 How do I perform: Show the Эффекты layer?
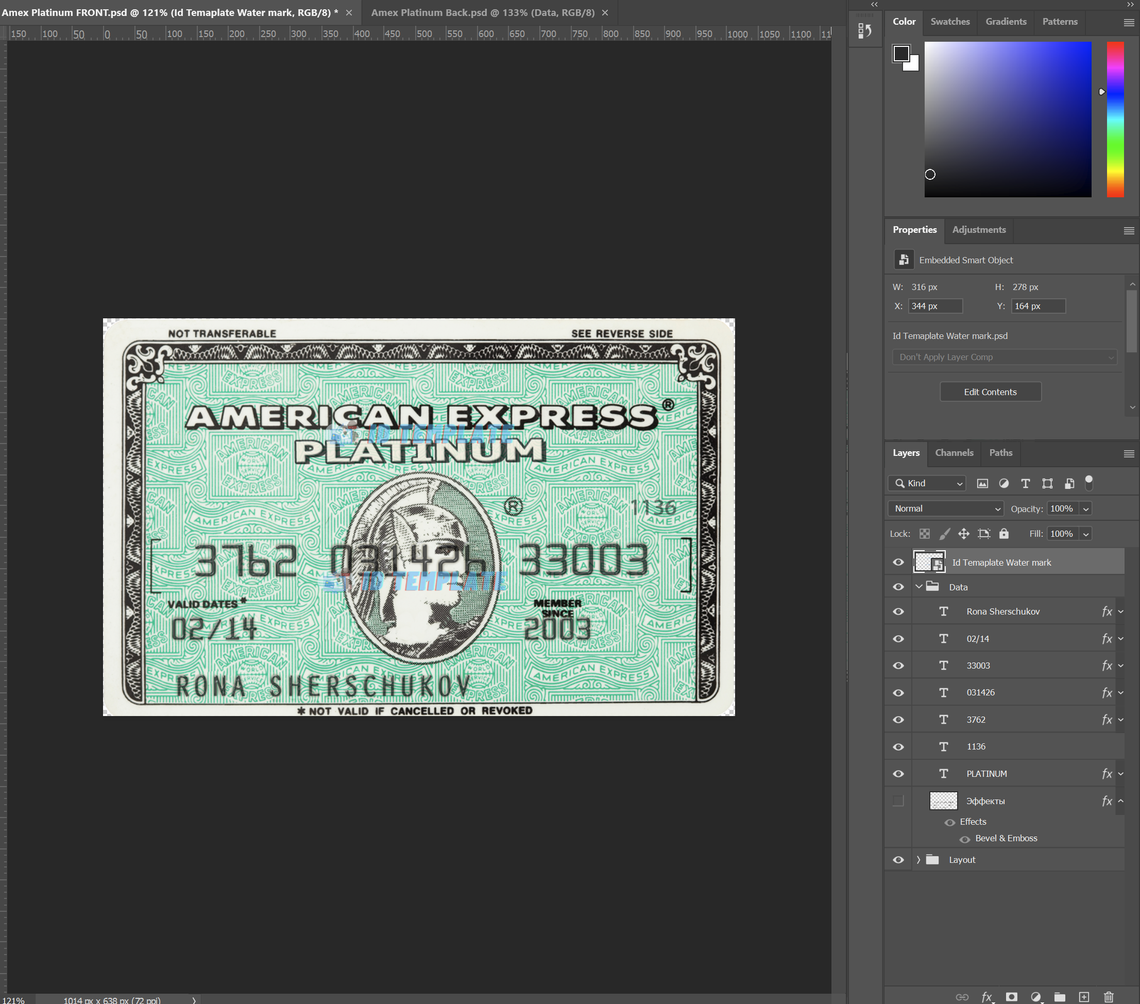click(x=898, y=801)
